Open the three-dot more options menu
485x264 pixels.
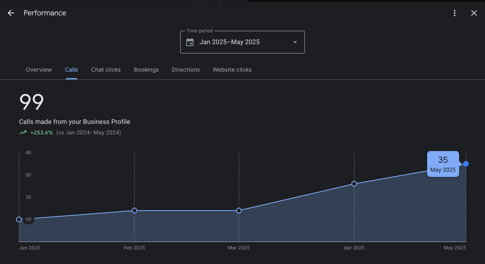pos(454,13)
